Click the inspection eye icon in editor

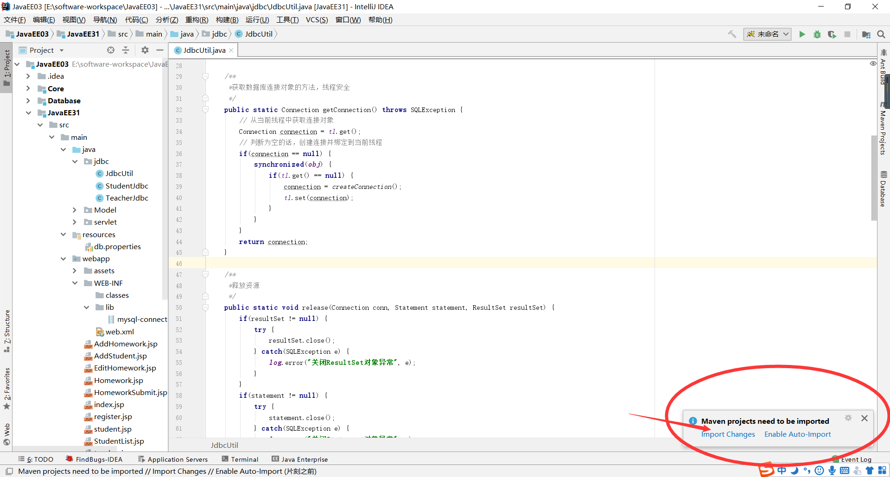[873, 63]
